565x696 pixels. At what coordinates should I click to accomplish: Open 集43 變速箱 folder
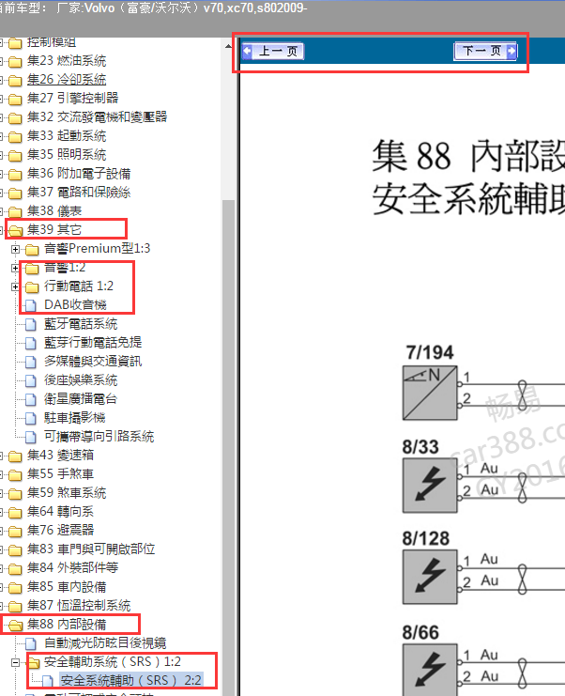point(60,455)
